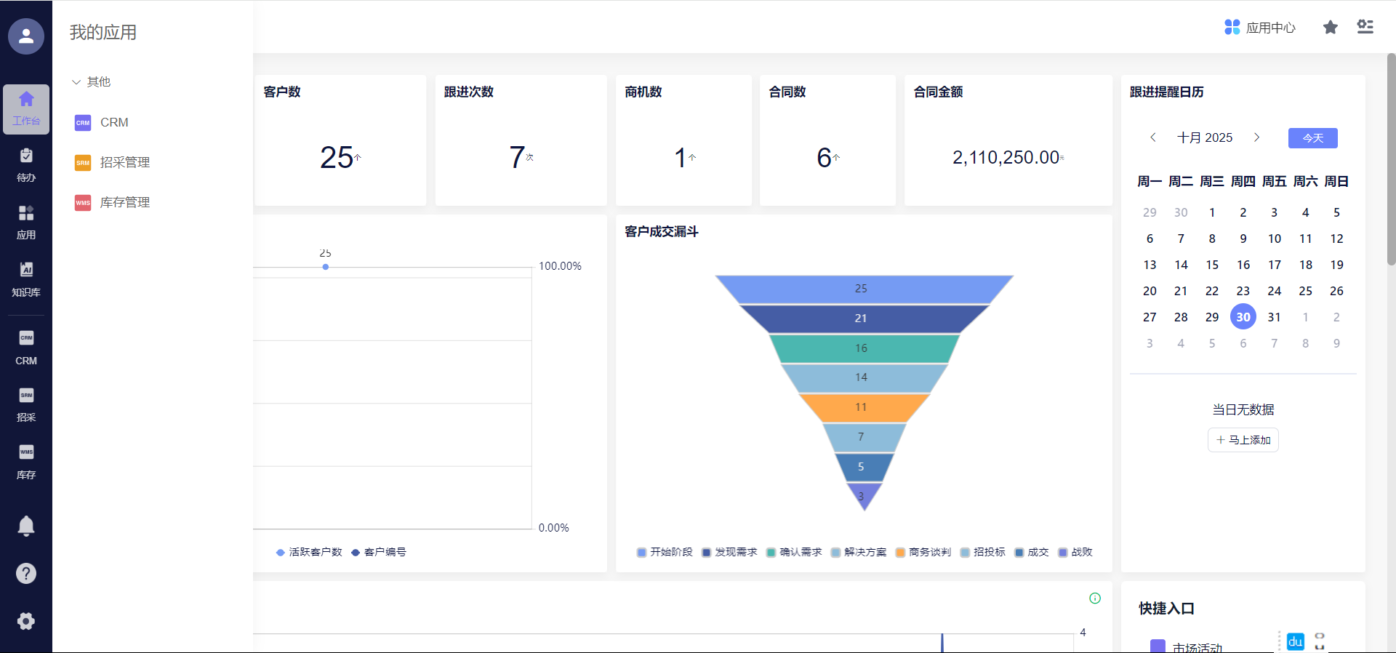Open the 待办 to-do icon
Image resolution: width=1396 pixels, height=653 pixels.
coord(26,164)
